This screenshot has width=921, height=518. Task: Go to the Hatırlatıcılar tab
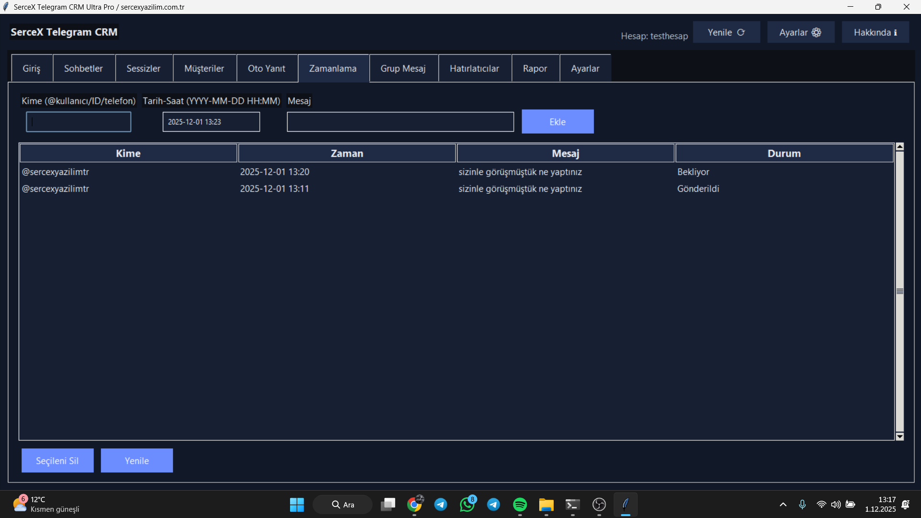[474, 68]
